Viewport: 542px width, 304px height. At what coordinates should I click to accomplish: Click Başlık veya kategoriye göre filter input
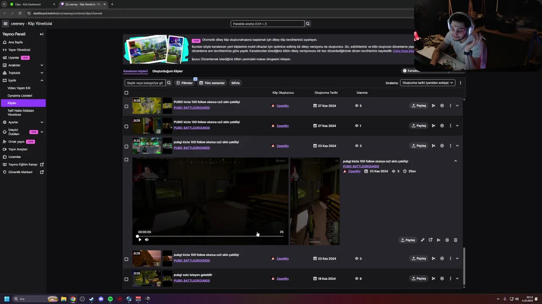pos(145,83)
